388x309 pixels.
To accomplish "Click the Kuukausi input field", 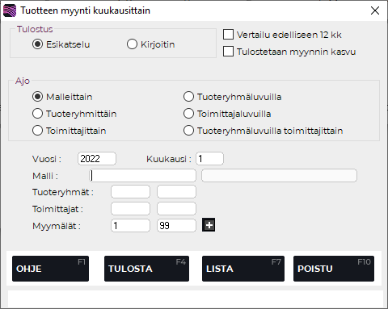I will click(x=209, y=159).
